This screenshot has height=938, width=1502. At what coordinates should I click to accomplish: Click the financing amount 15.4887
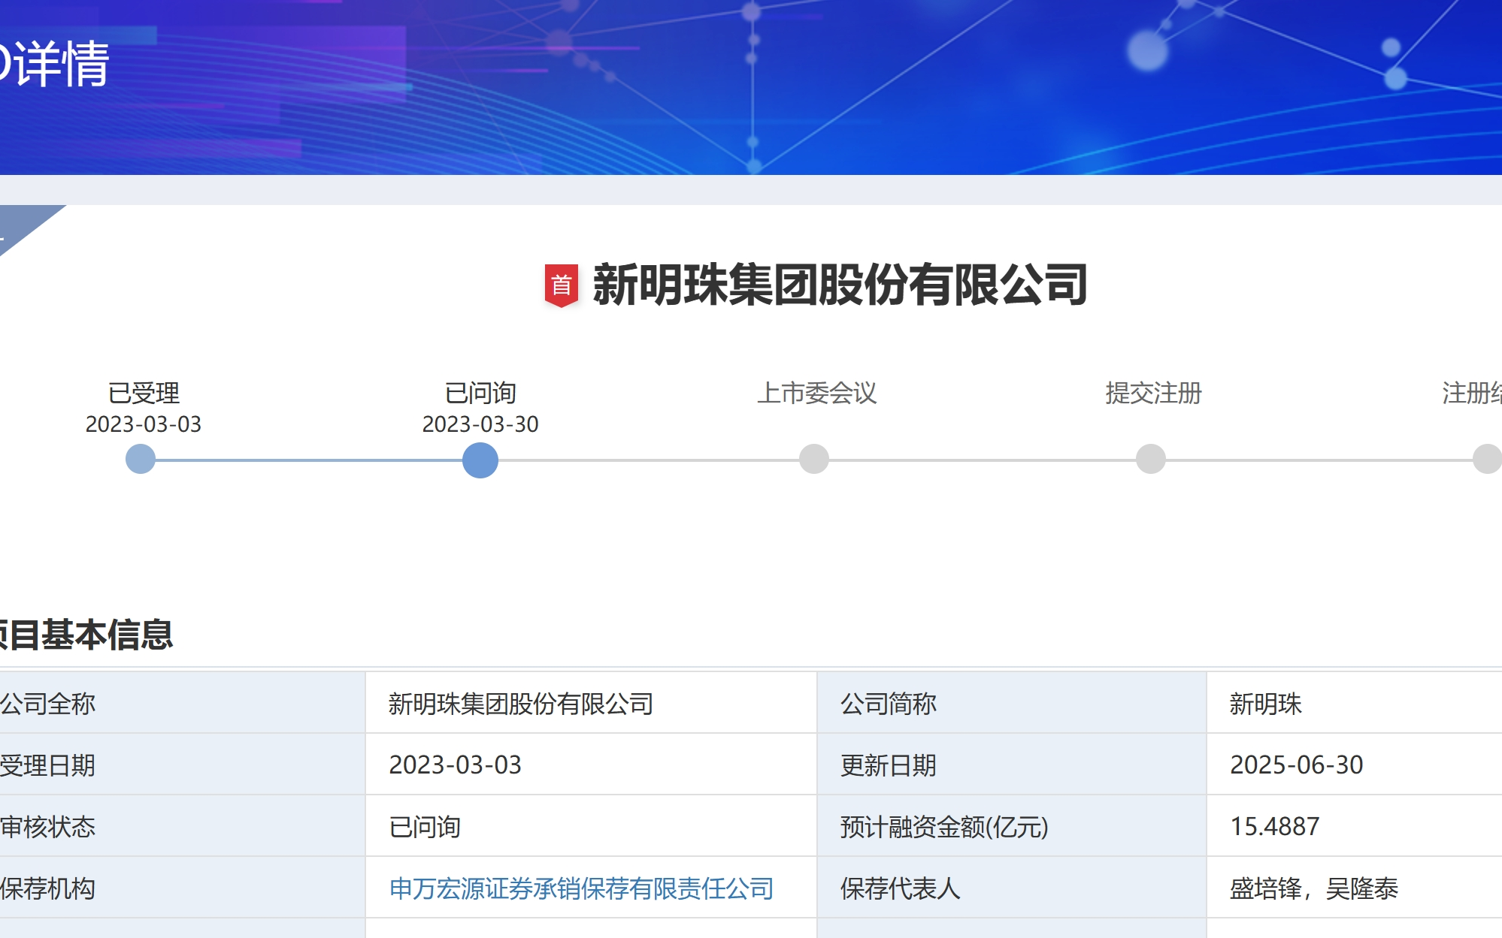click(x=1274, y=827)
